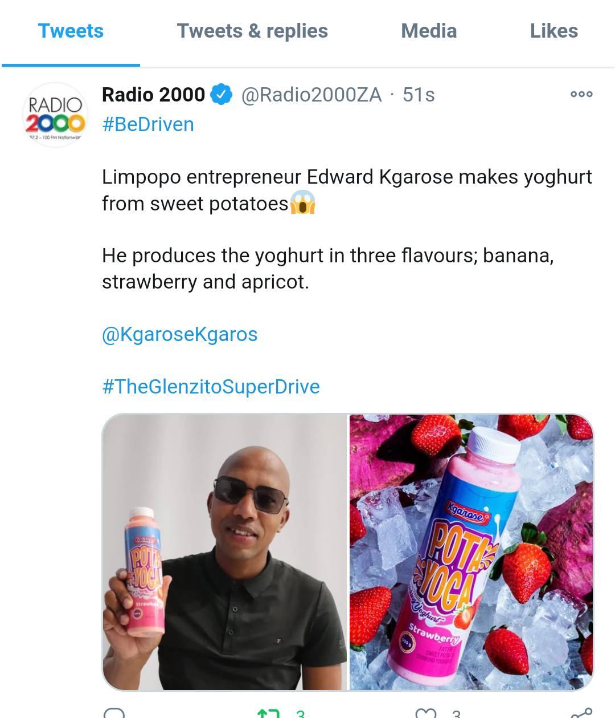Switch to the Tweets tab
The height and width of the screenshot is (718, 615).
click(x=71, y=31)
